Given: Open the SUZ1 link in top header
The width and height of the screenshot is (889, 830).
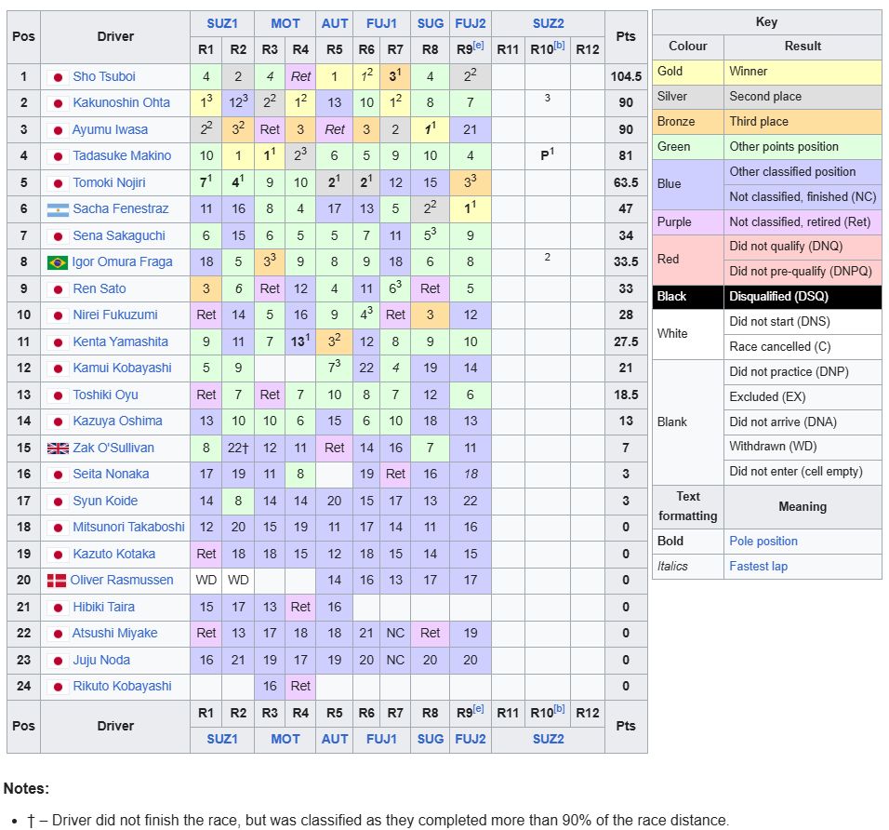Looking at the screenshot, I should pos(221,23).
